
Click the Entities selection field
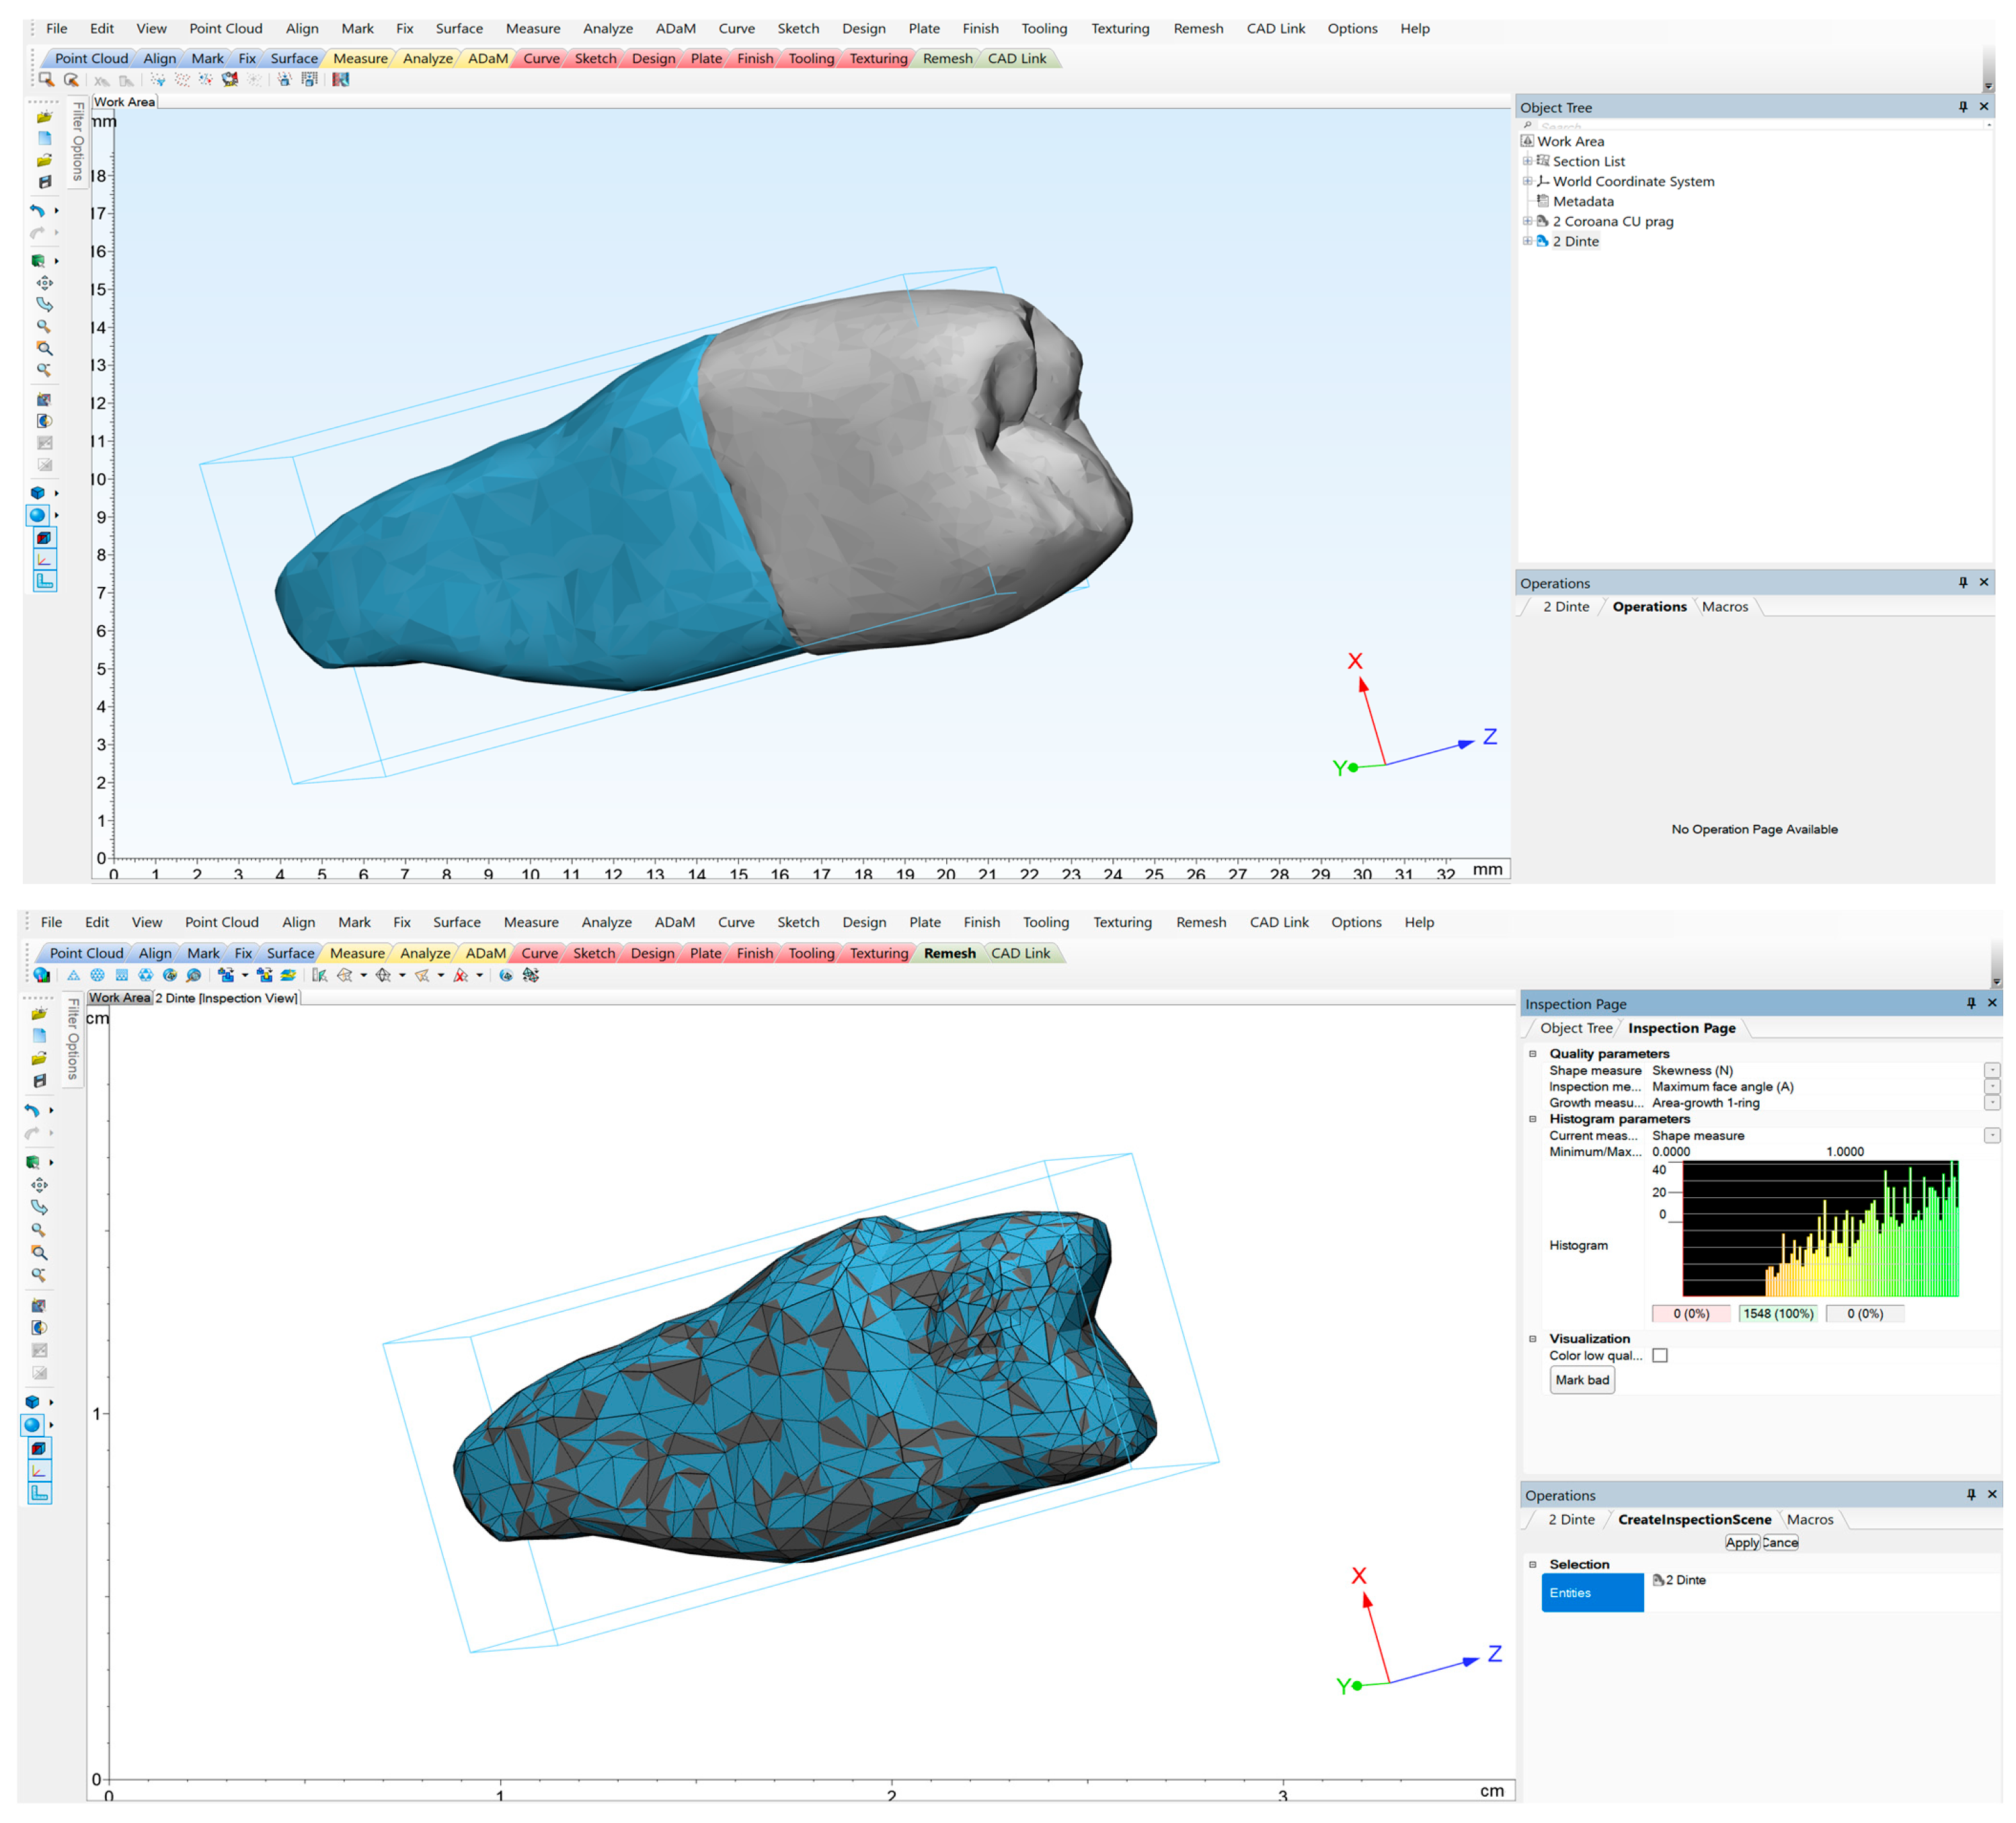[1592, 1593]
